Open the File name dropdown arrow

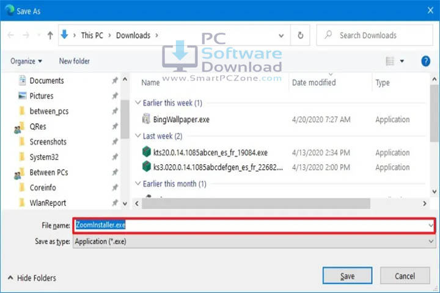(x=430, y=225)
